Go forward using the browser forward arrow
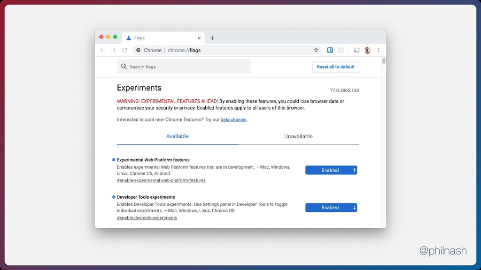481x270 pixels. pos(114,50)
